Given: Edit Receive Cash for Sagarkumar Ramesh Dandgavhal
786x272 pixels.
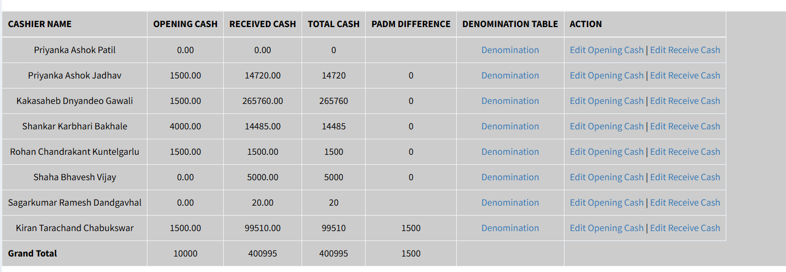Looking at the screenshot, I should [685, 202].
